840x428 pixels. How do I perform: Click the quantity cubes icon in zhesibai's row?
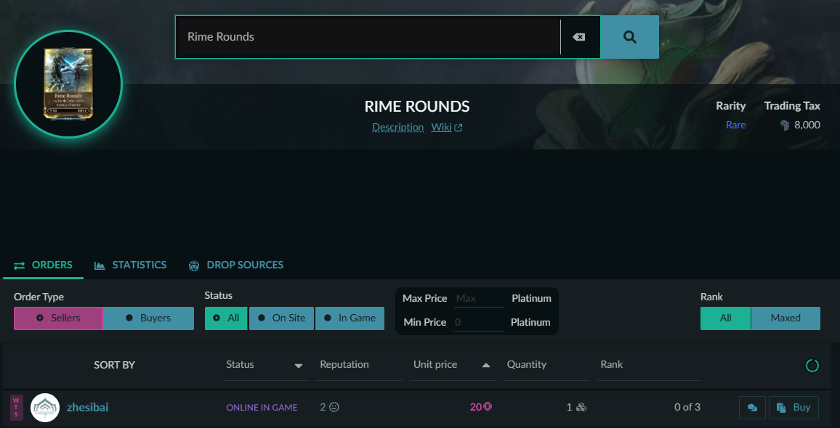click(x=581, y=408)
